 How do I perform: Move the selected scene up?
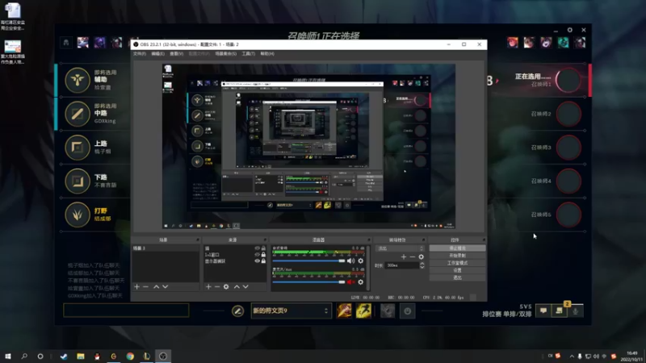pyautogui.click(x=156, y=286)
